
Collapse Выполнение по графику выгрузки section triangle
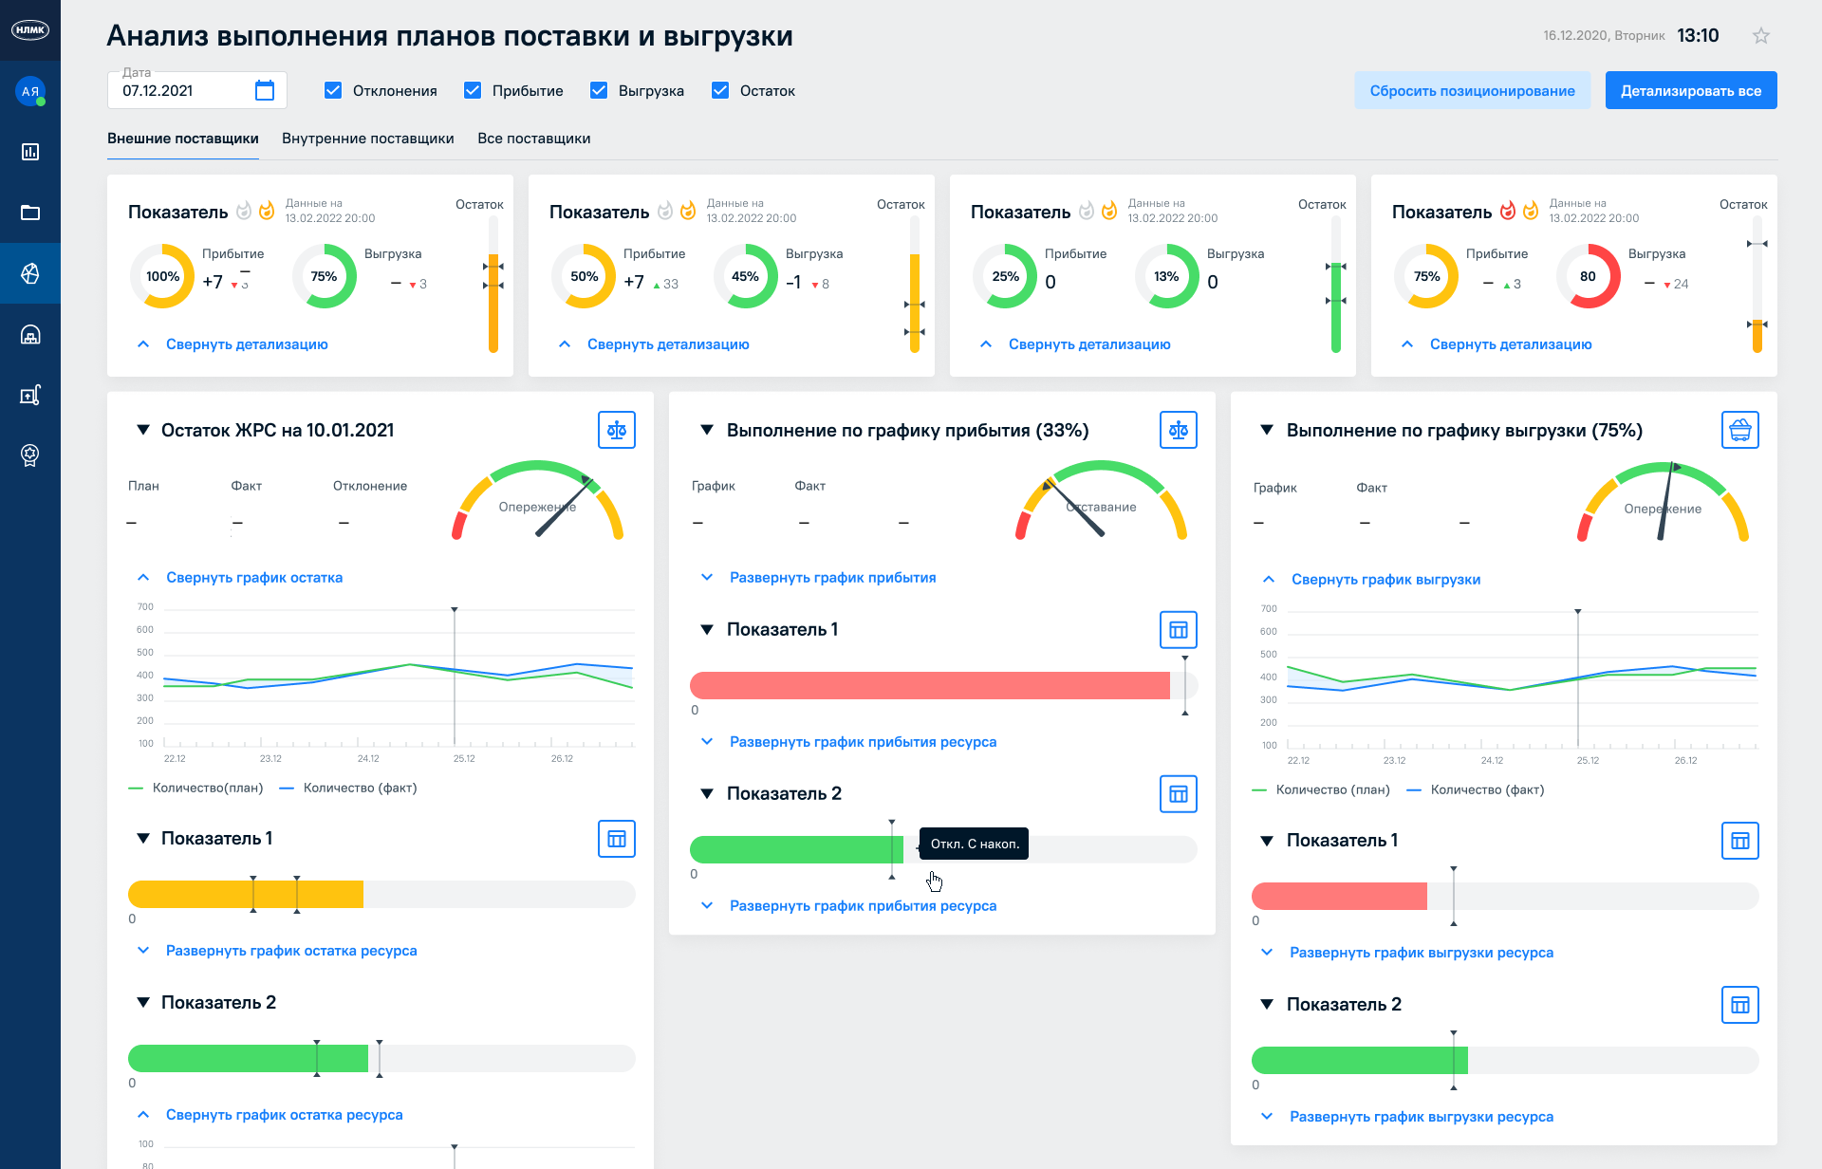coord(1266,430)
